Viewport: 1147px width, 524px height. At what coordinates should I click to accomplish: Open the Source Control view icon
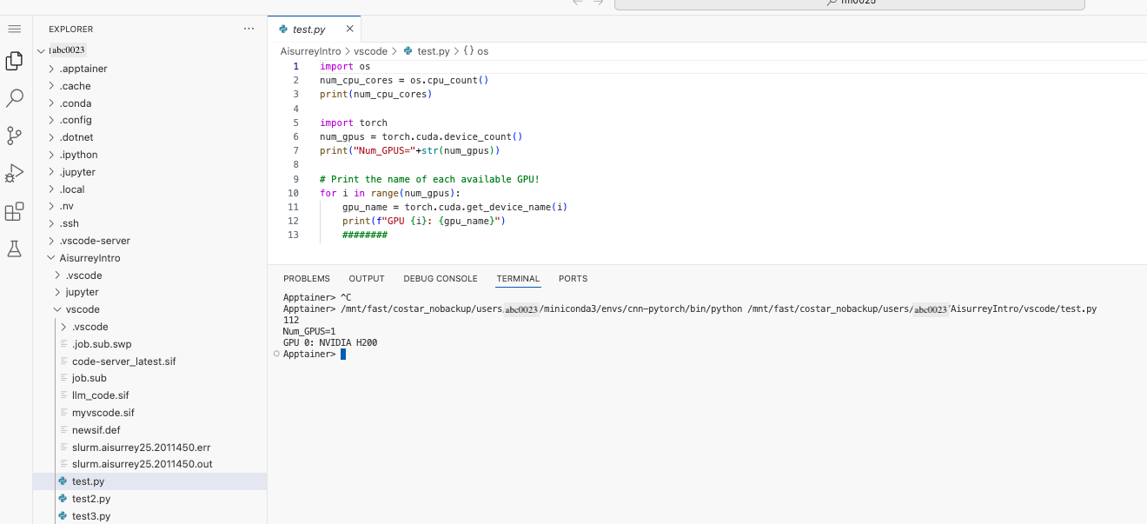pos(14,135)
